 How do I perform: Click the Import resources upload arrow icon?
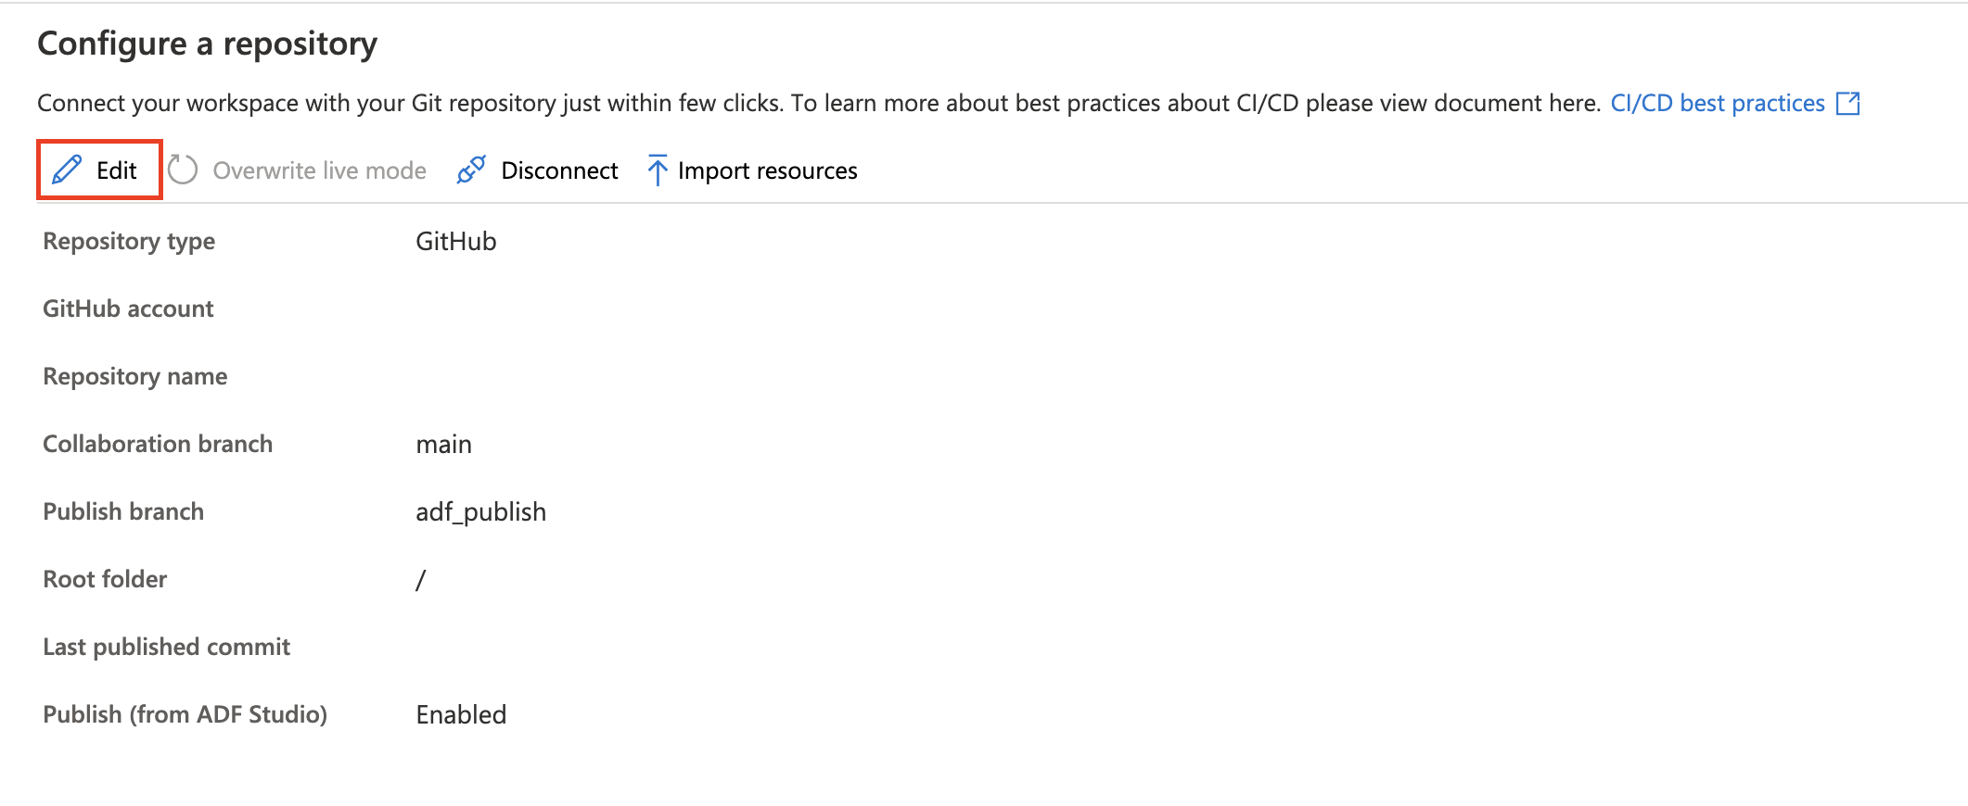[657, 170]
